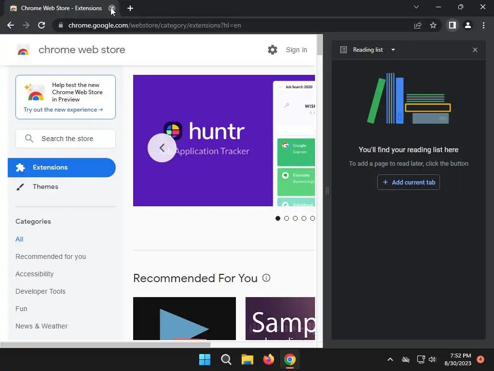494x371 pixels.
Task: Select the News & Weather category
Action: (41, 326)
